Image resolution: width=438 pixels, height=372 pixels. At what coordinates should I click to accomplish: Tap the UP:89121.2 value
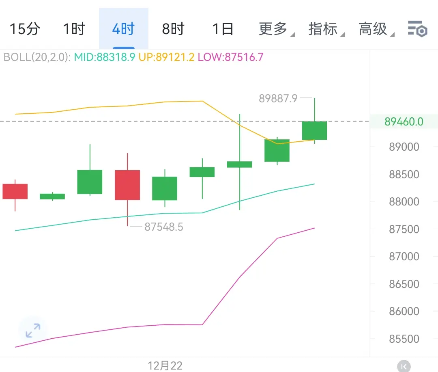click(x=167, y=57)
